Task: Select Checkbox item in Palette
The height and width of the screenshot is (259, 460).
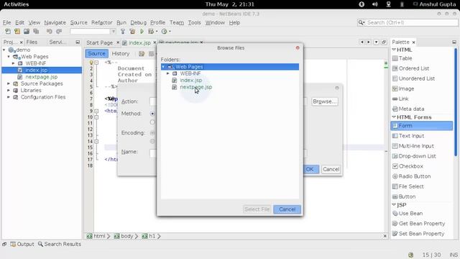Action: (410, 166)
